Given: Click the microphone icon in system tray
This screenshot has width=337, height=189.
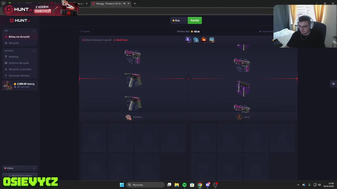Looking at the screenshot, I should 309,185.
